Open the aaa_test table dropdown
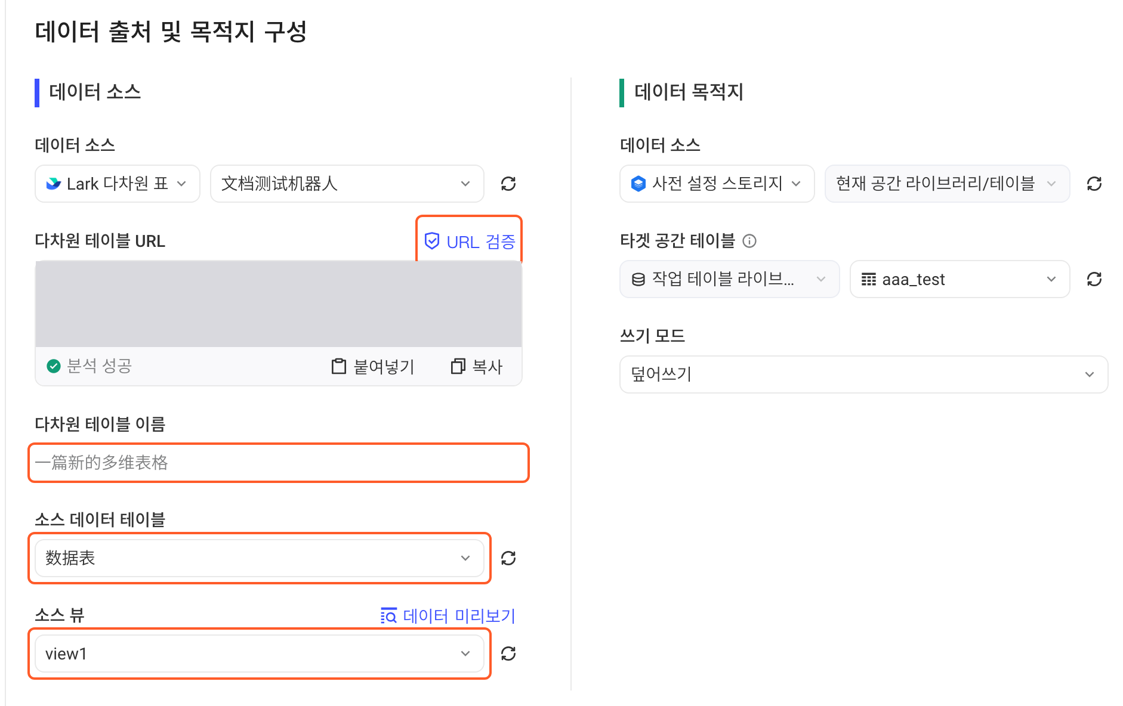The height and width of the screenshot is (706, 1123). (960, 279)
